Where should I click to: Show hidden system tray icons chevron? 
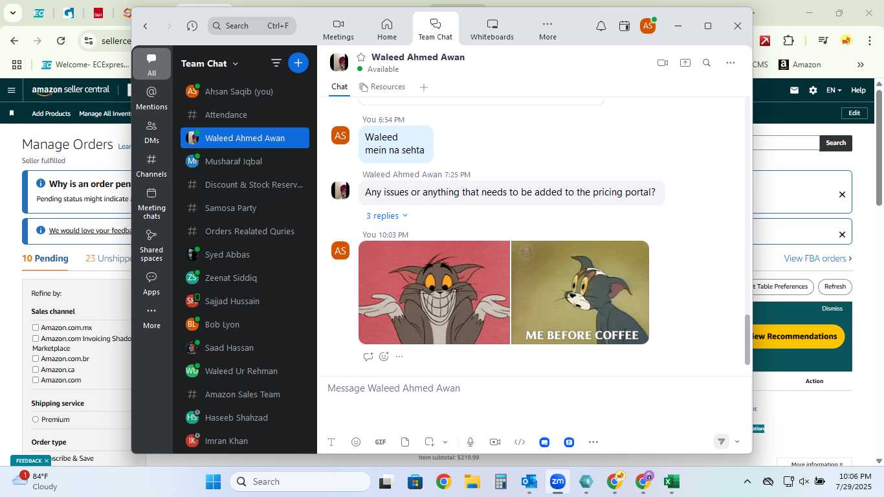click(747, 481)
